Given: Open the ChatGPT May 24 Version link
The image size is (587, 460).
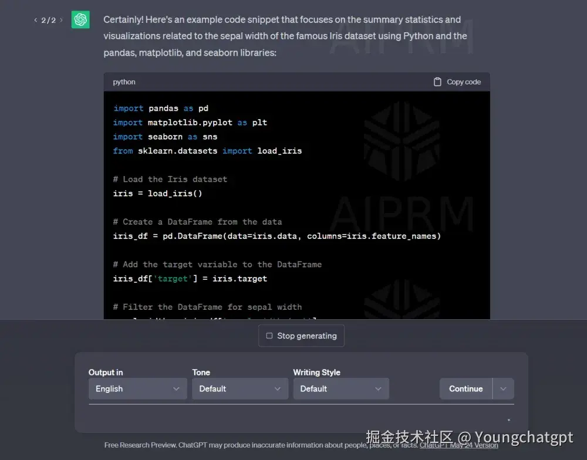Looking at the screenshot, I should pyautogui.click(x=458, y=445).
